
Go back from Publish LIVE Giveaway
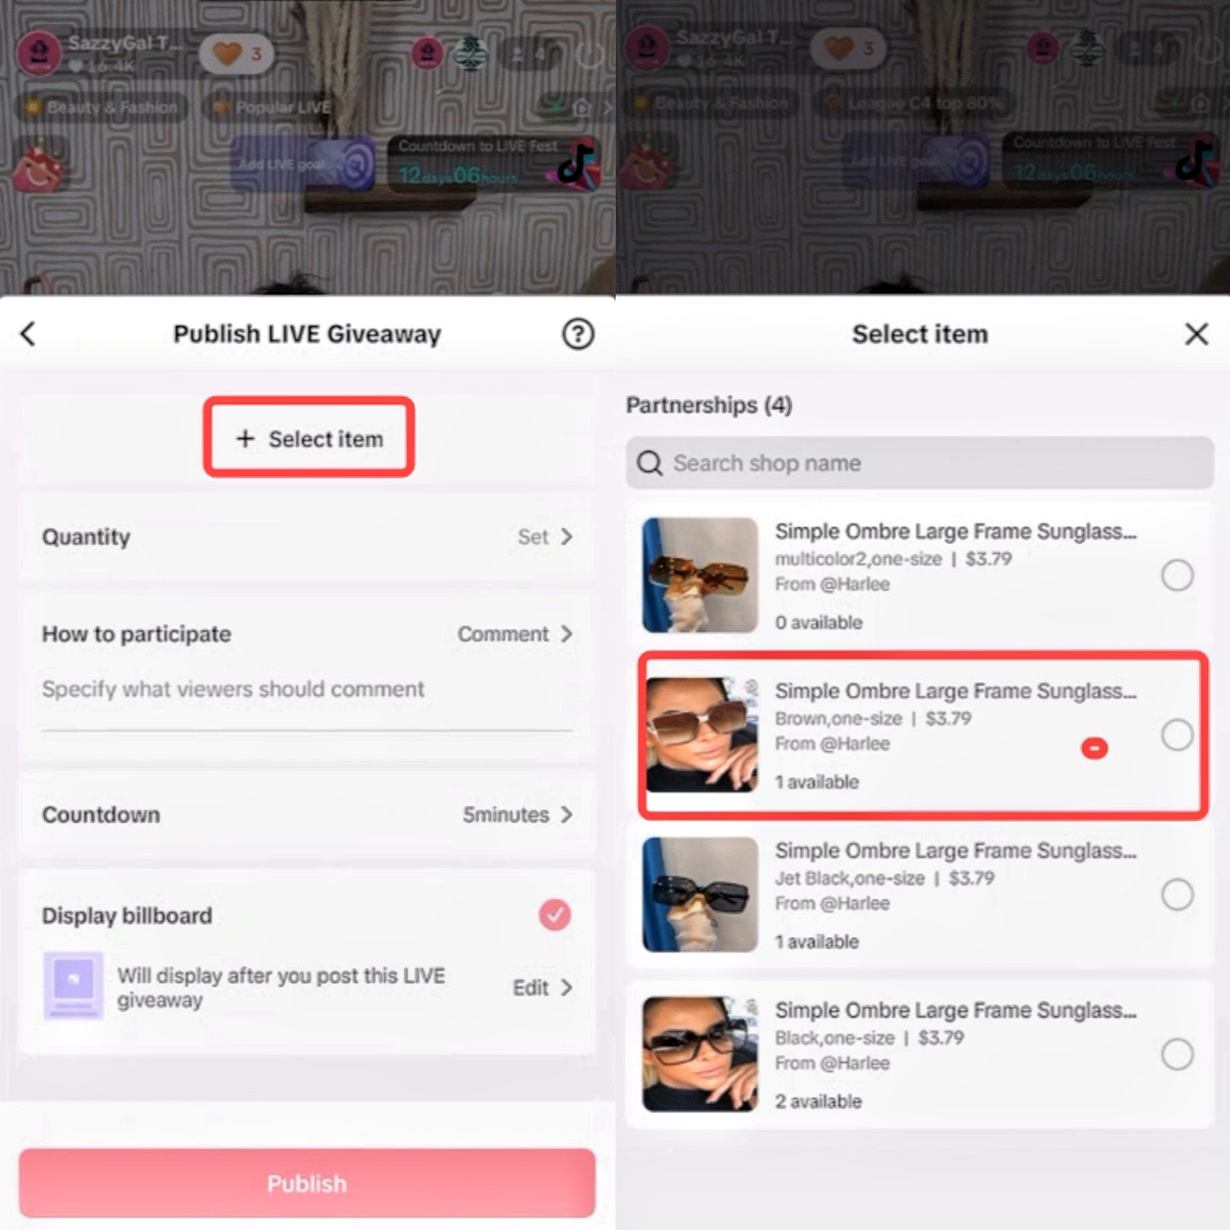(x=28, y=334)
